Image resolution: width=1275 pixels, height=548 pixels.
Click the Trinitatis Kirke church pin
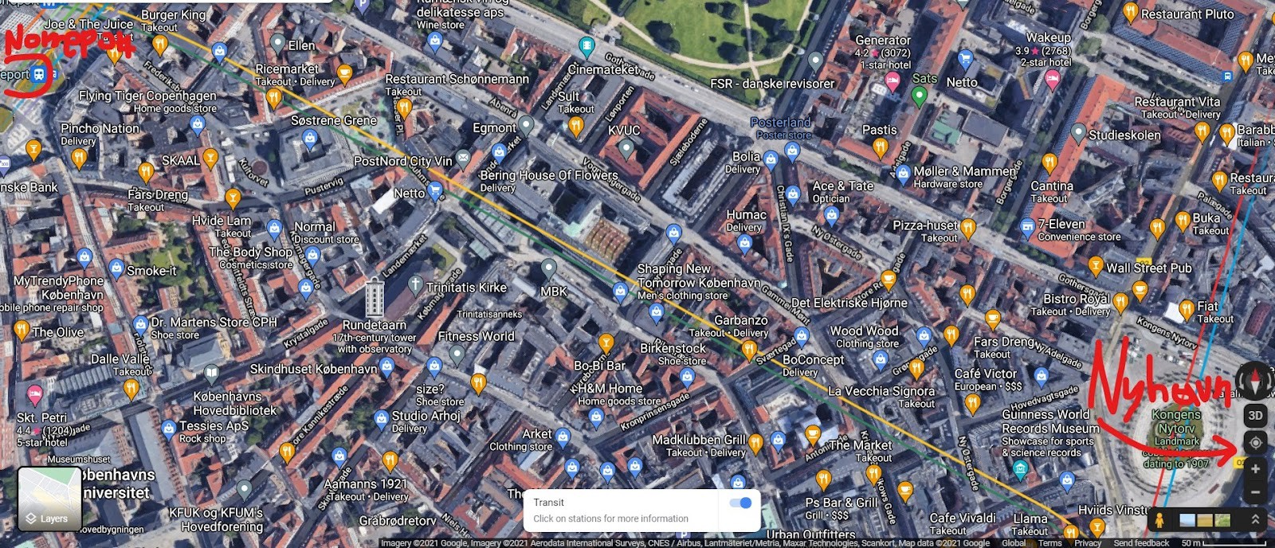[x=415, y=284]
